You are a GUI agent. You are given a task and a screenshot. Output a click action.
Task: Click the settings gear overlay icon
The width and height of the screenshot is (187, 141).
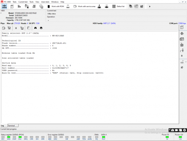point(185,130)
